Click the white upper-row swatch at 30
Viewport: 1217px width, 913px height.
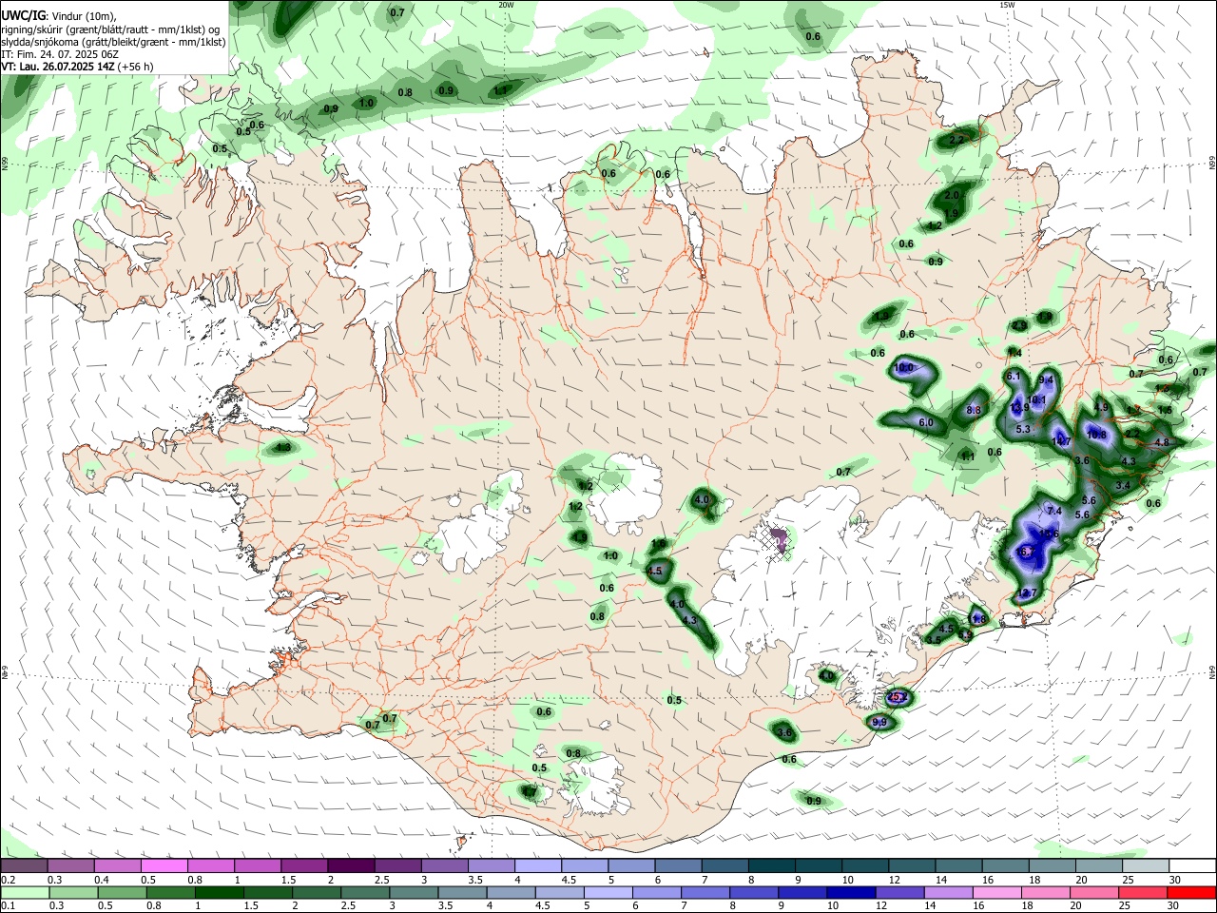click(1193, 865)
